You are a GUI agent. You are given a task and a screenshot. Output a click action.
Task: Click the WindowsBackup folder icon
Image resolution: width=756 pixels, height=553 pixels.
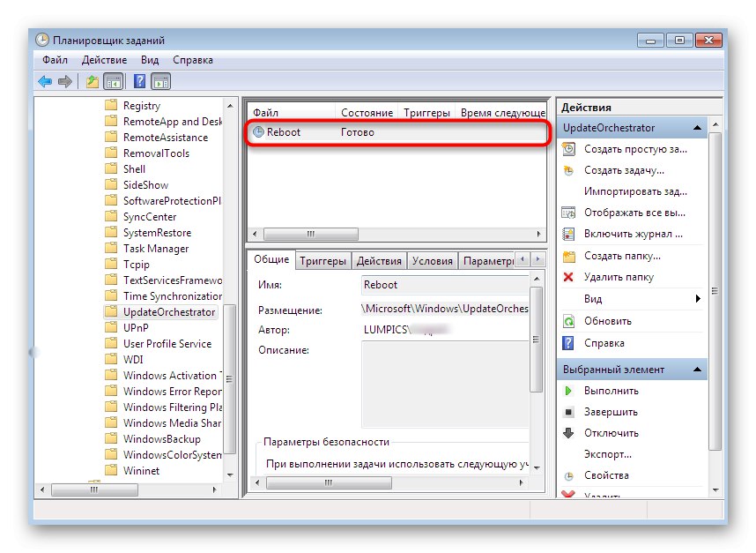[x=111, y=438]
